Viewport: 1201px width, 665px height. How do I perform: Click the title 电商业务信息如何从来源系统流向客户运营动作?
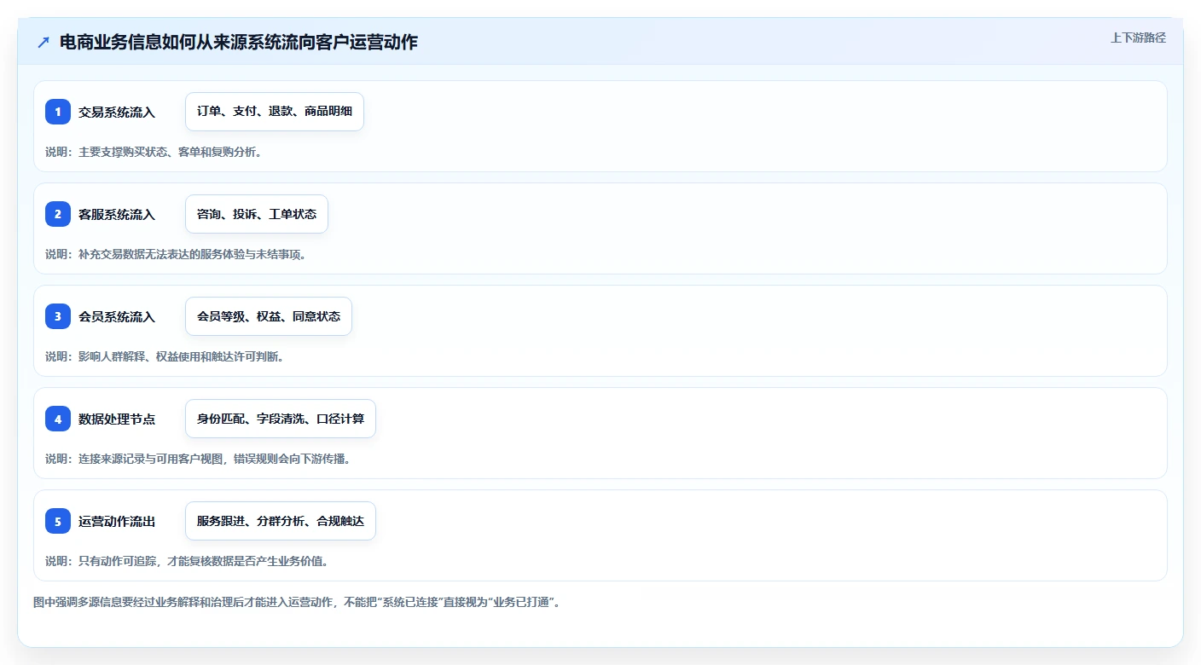pos(239,42)
